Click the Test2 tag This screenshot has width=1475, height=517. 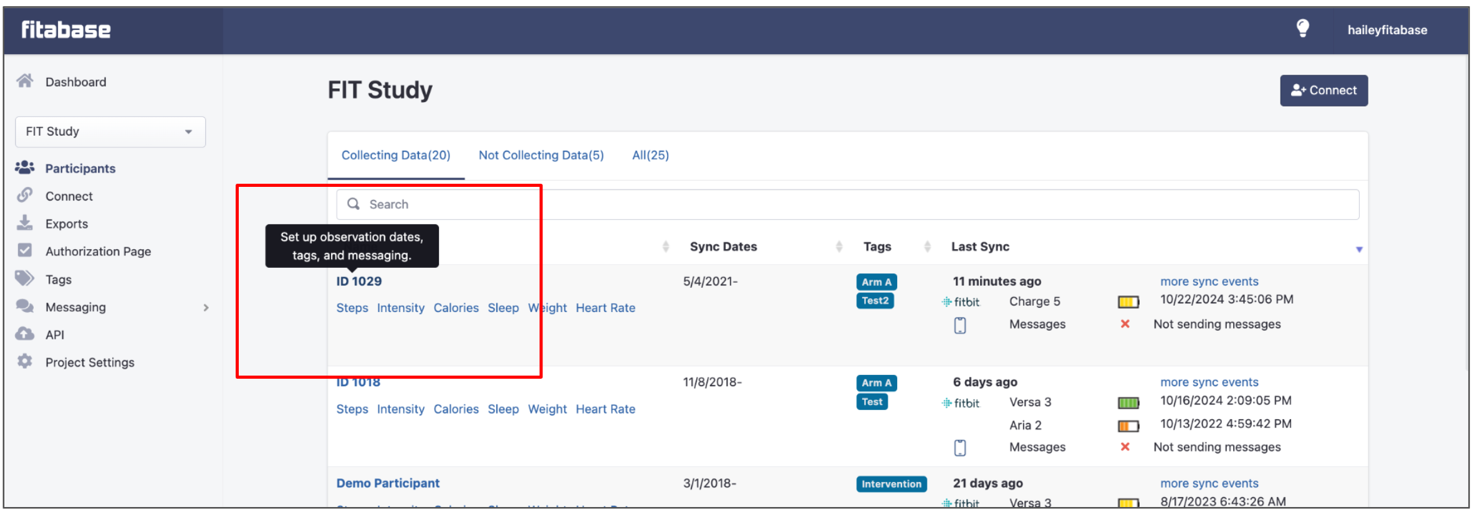pos(875,301)
